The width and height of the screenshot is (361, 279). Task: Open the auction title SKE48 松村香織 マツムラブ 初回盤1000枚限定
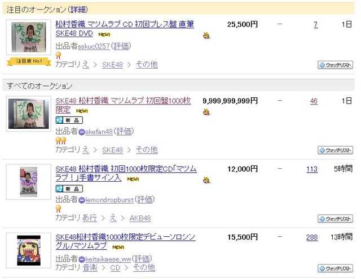click(x=123, y=105)
